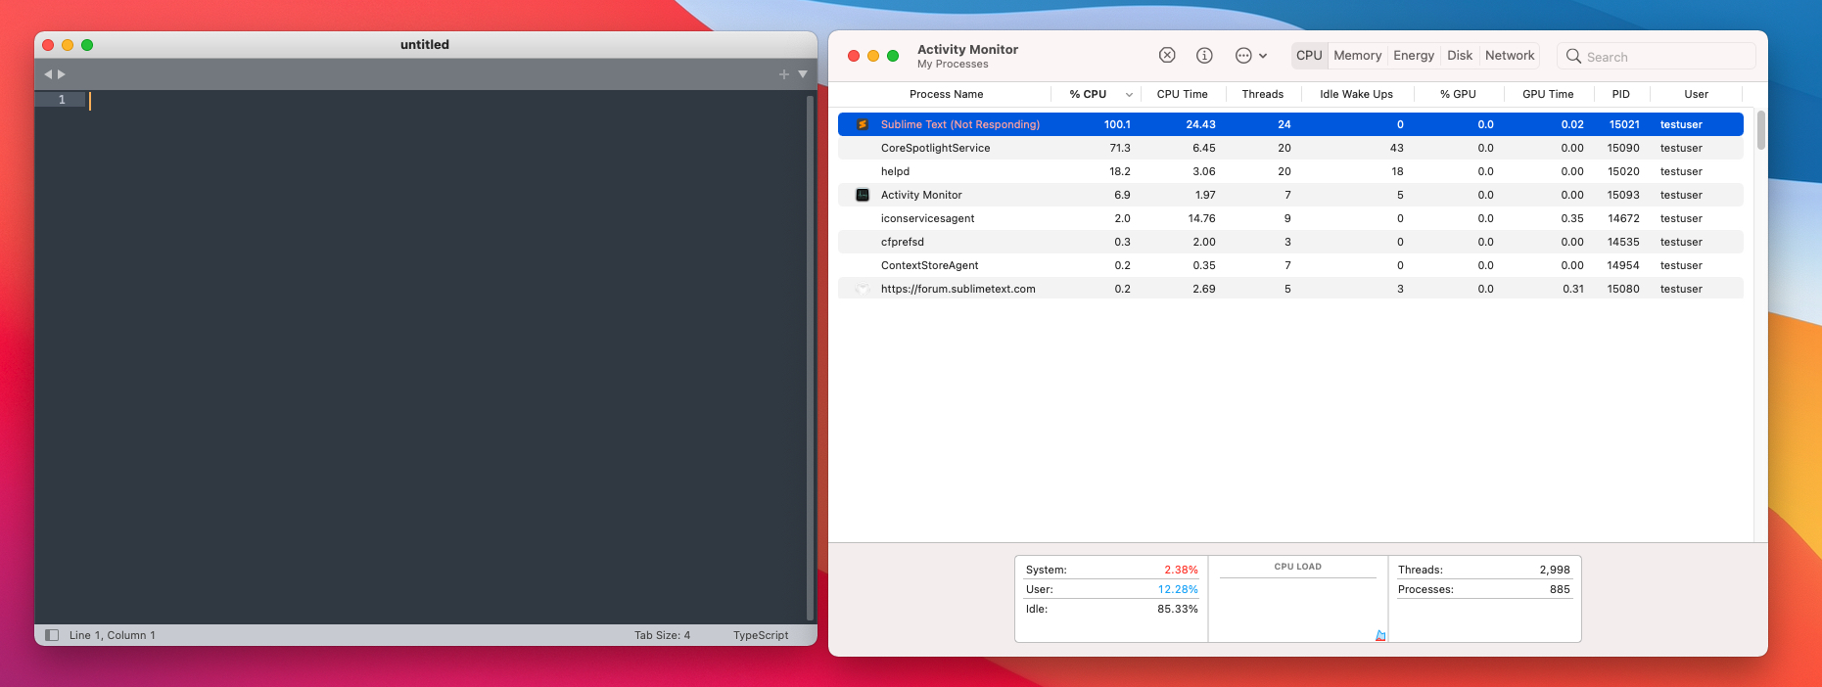The image size is (1822, 687).
Task: Sort by the Process Name column header
Action: 946,94
